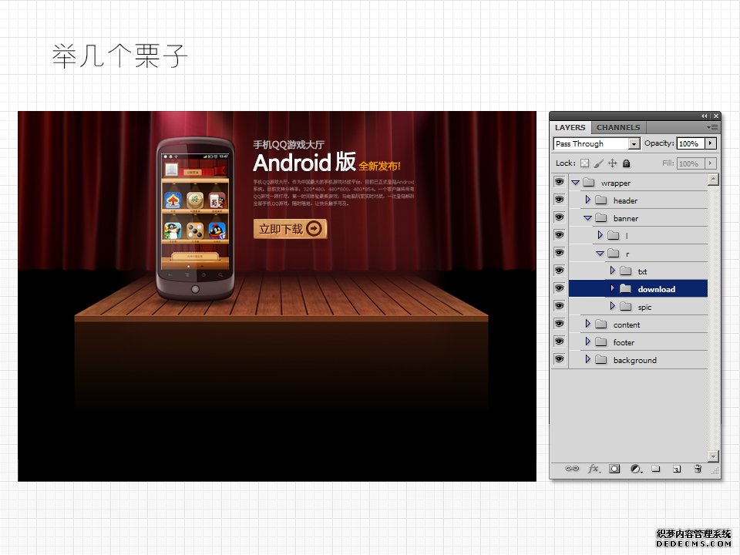Hide the footer group
The image size is (740, 555).
(x=560, y=341)
